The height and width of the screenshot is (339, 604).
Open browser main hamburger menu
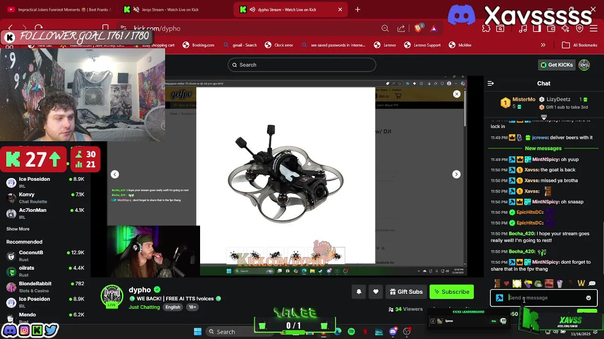point(594,28)
